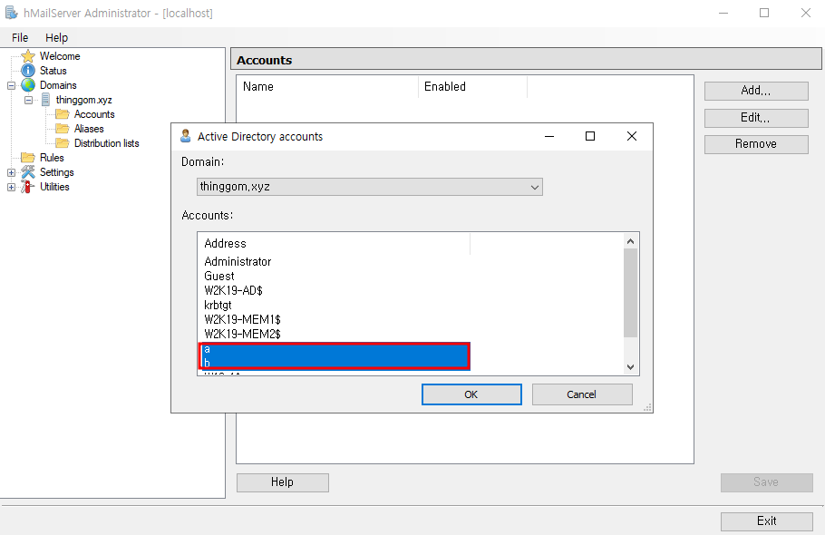Click the Edit... button

tap(756, 118)
